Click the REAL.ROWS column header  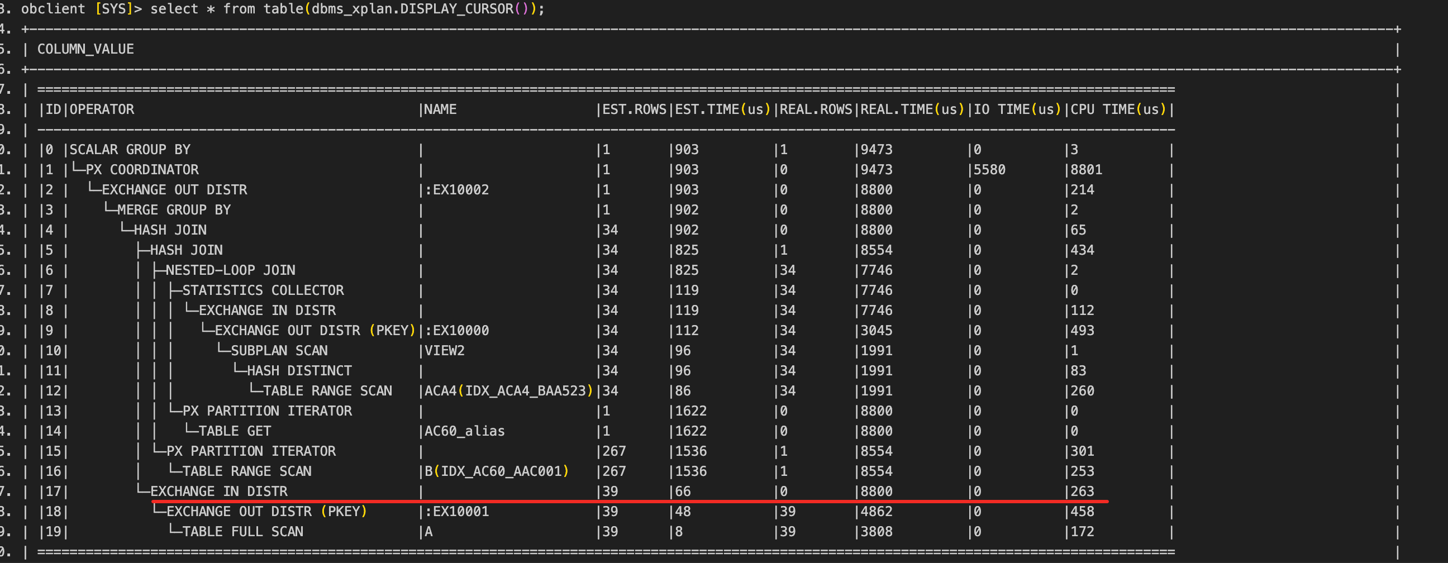tap(816, 109)
